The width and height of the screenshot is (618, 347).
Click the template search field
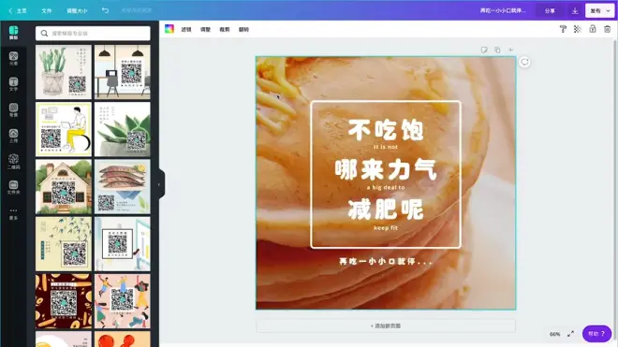[93, 34]
